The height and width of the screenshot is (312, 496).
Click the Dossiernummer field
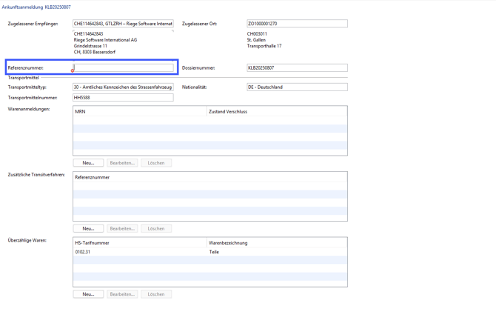tap(297, 67)
